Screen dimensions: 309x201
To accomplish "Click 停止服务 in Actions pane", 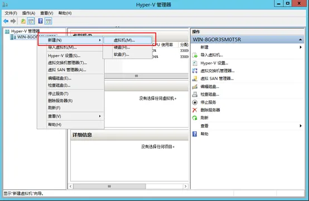I will [208, 102].
